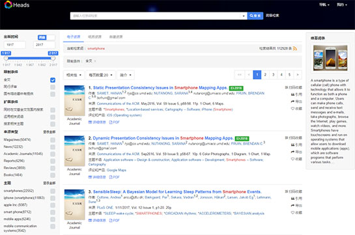Tick the apple inc (9387) subject checkbox
The width and height of the screenshot is (355, 235).
53,205
